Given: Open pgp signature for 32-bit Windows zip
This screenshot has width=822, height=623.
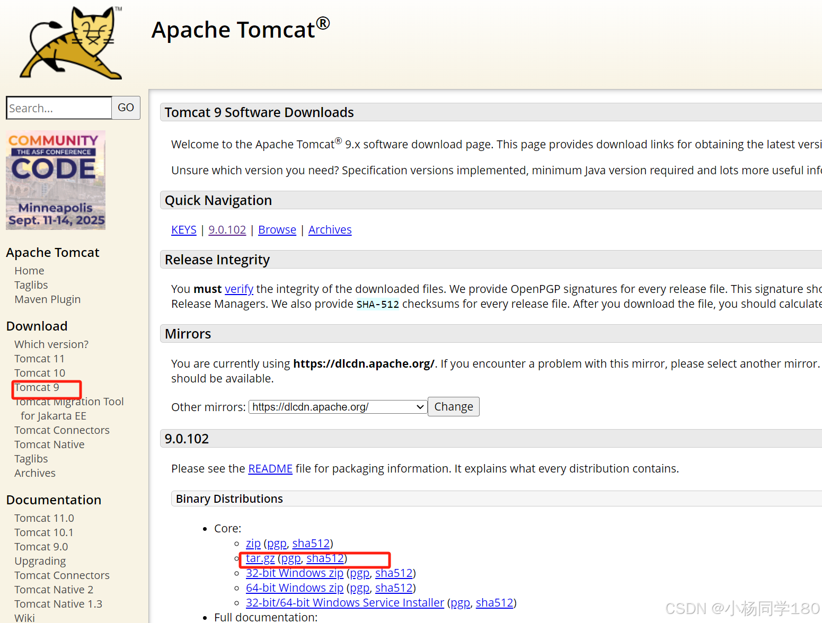Looking at the screenshot, I should pyautogui.click(x=360, y=573).
